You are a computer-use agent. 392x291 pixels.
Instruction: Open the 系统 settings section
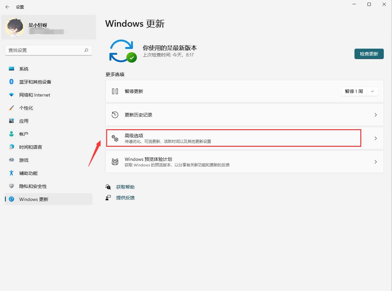[24, 69]
